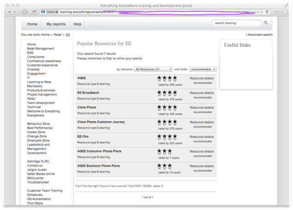Select B2B in the sidebar
The height and width of the screenshot is (210, 293).
(x=30, y=53)
